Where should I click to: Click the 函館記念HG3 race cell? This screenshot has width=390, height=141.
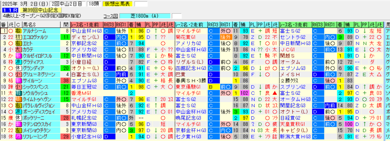point(191,68)
